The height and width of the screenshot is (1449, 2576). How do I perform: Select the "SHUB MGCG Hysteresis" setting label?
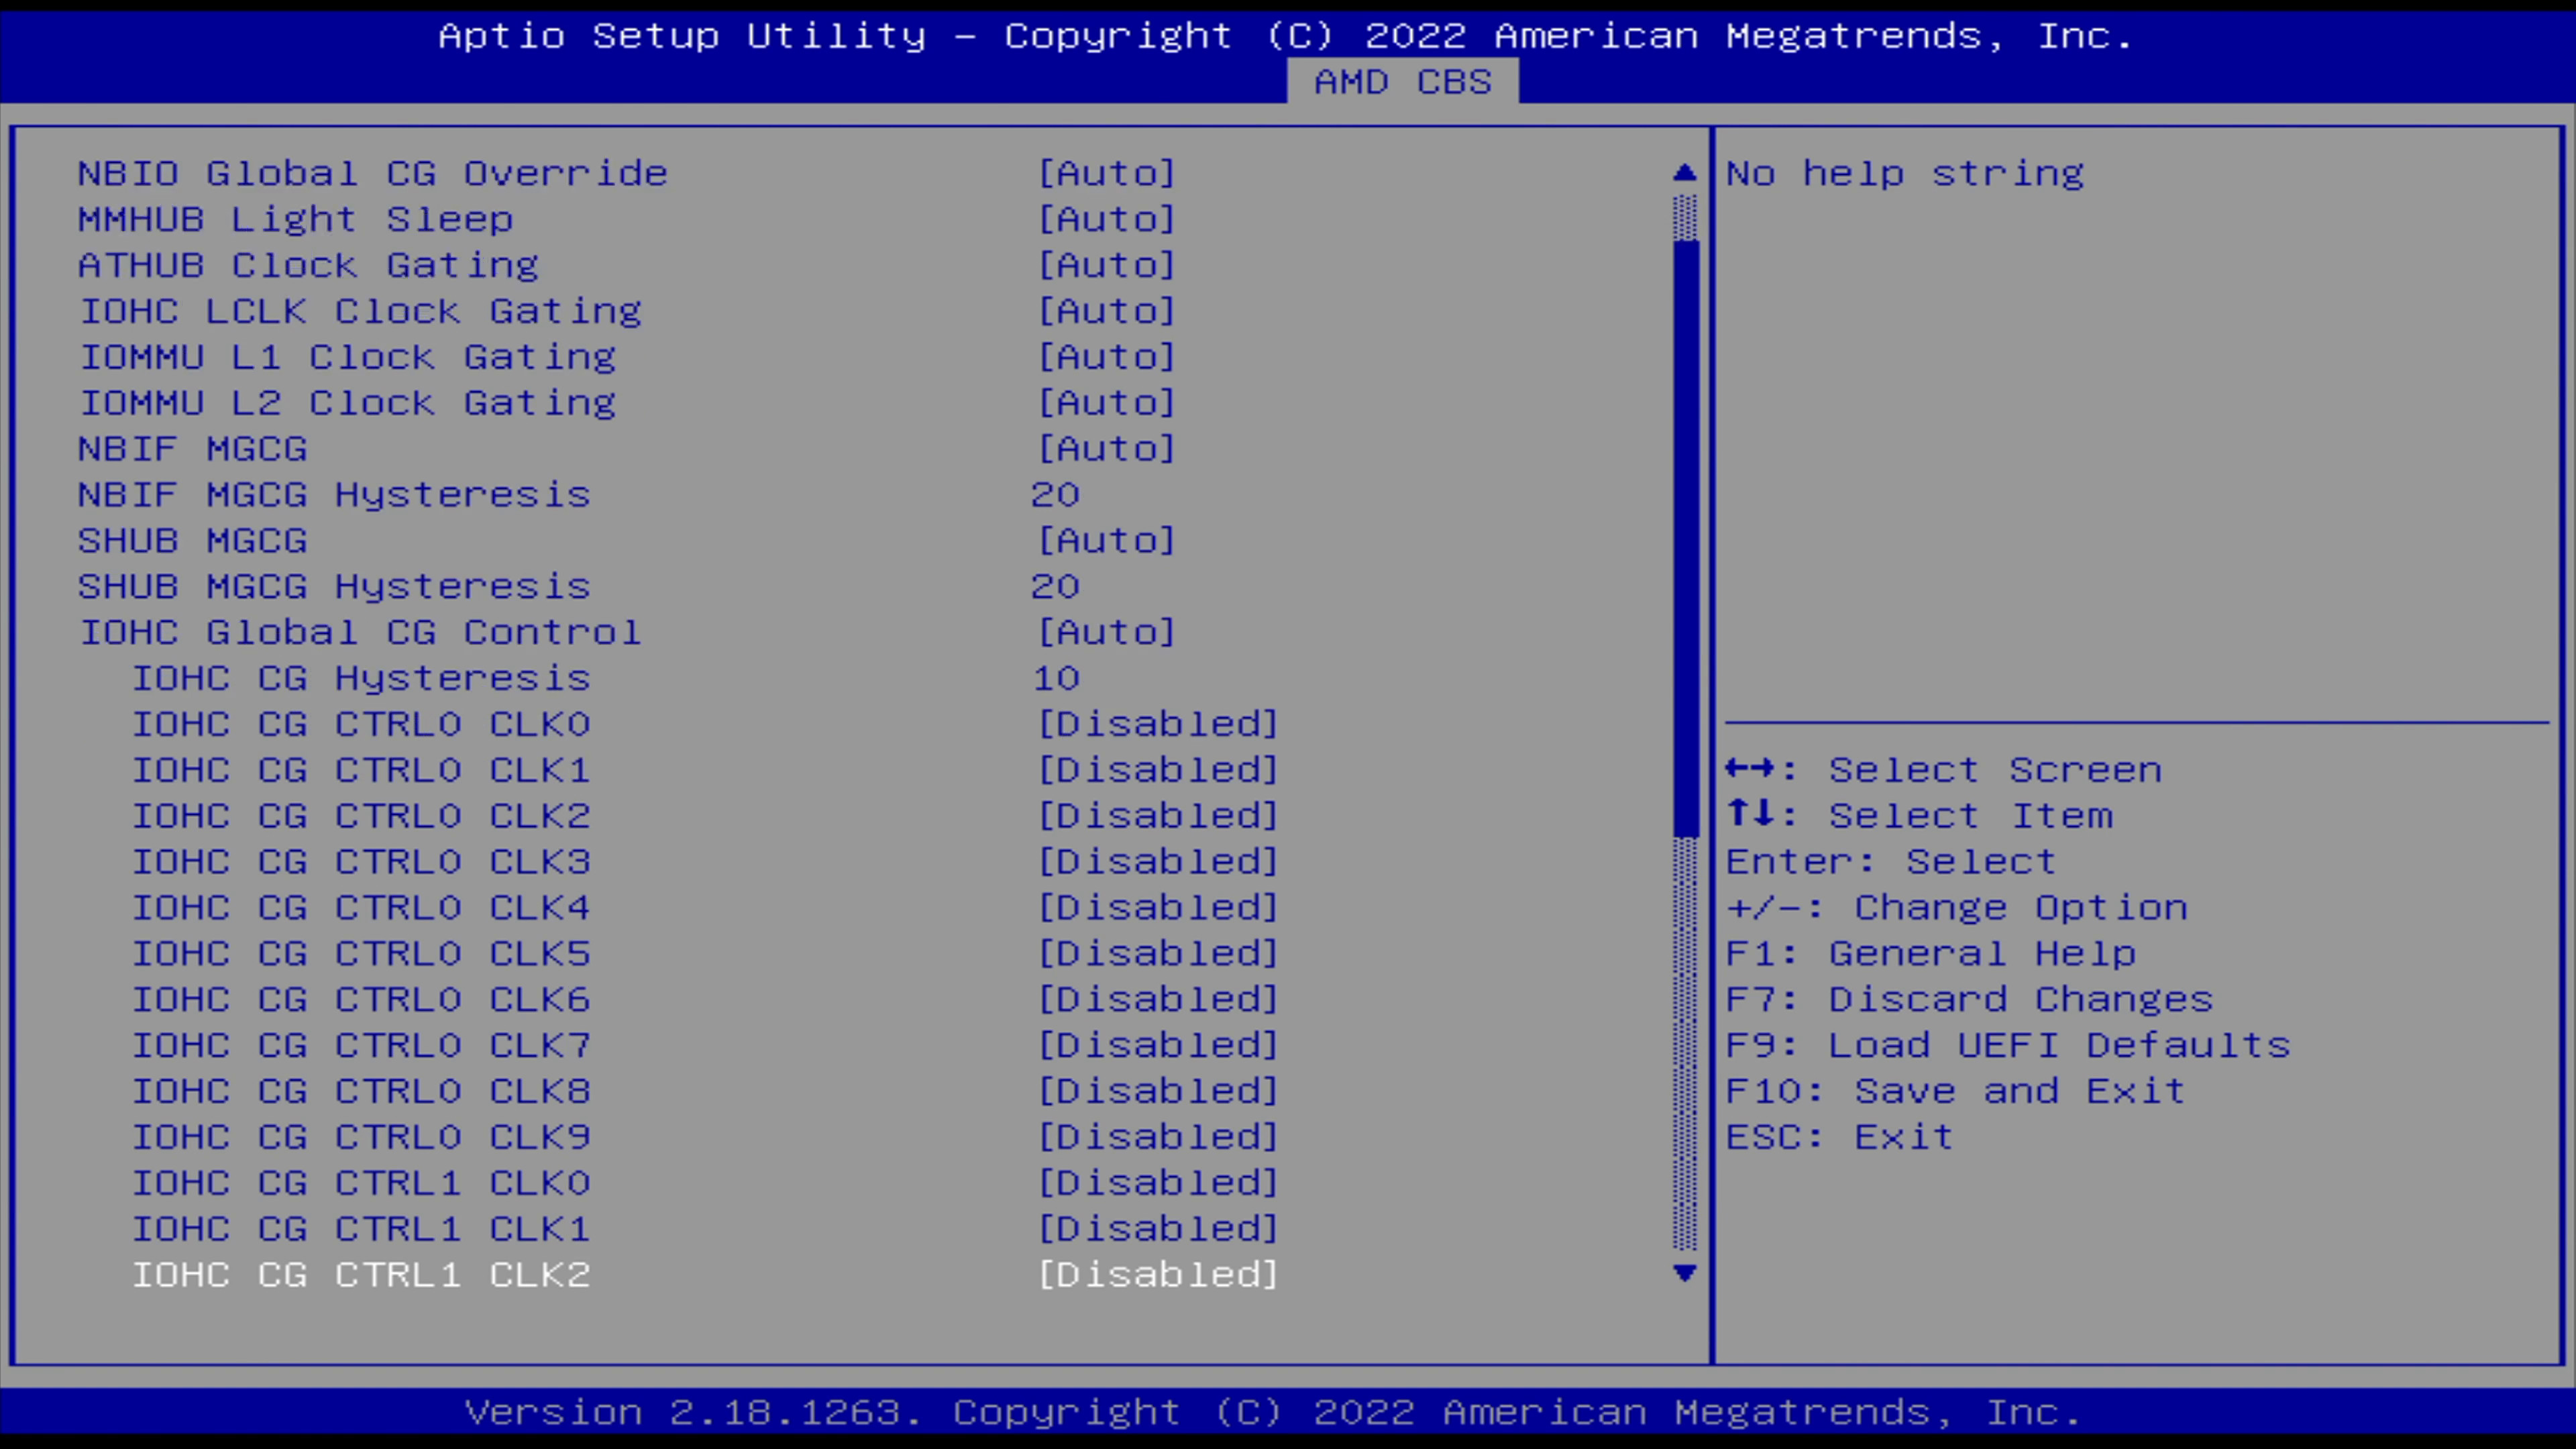click(334, 587)
